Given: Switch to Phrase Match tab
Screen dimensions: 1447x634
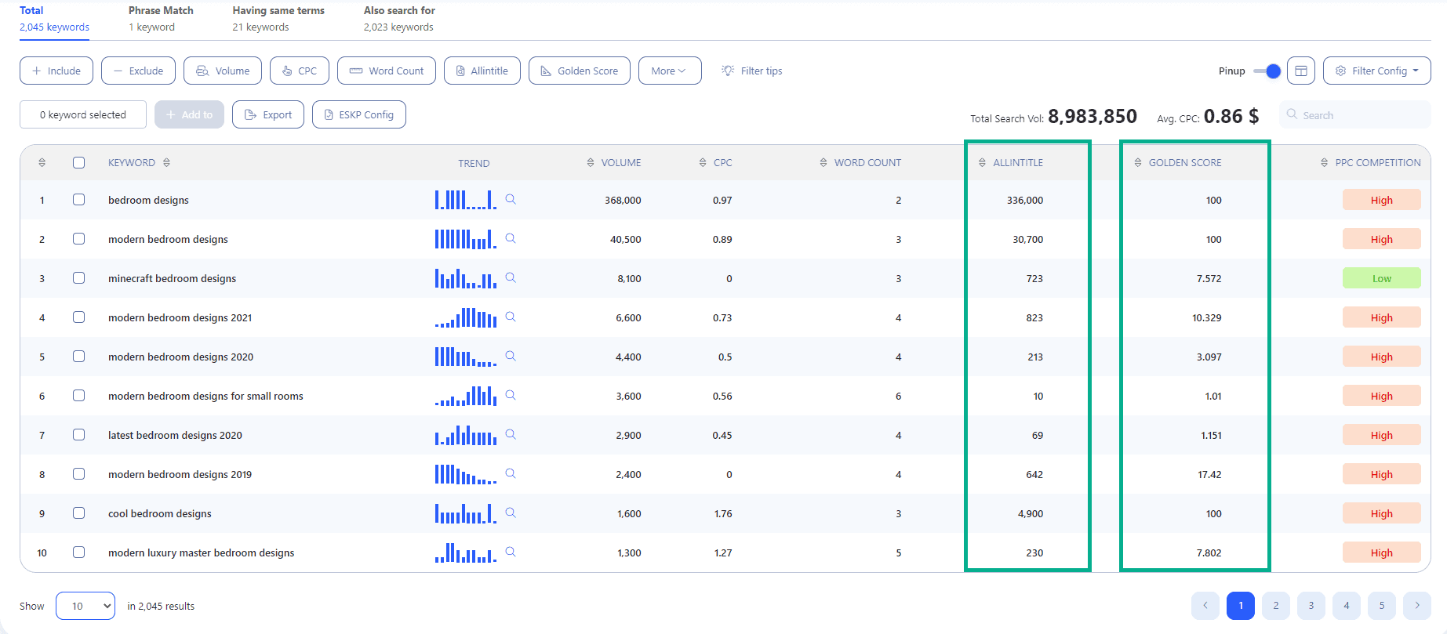Looking at the screenshot, I should click(x=161, y=19).
